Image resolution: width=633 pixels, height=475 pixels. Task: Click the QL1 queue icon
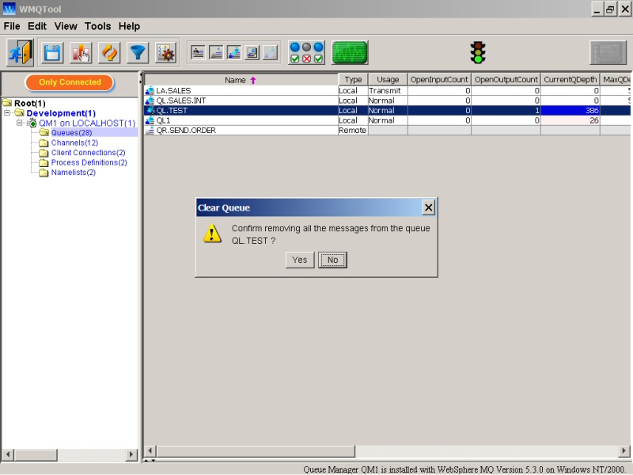click(x=150, y=120)
